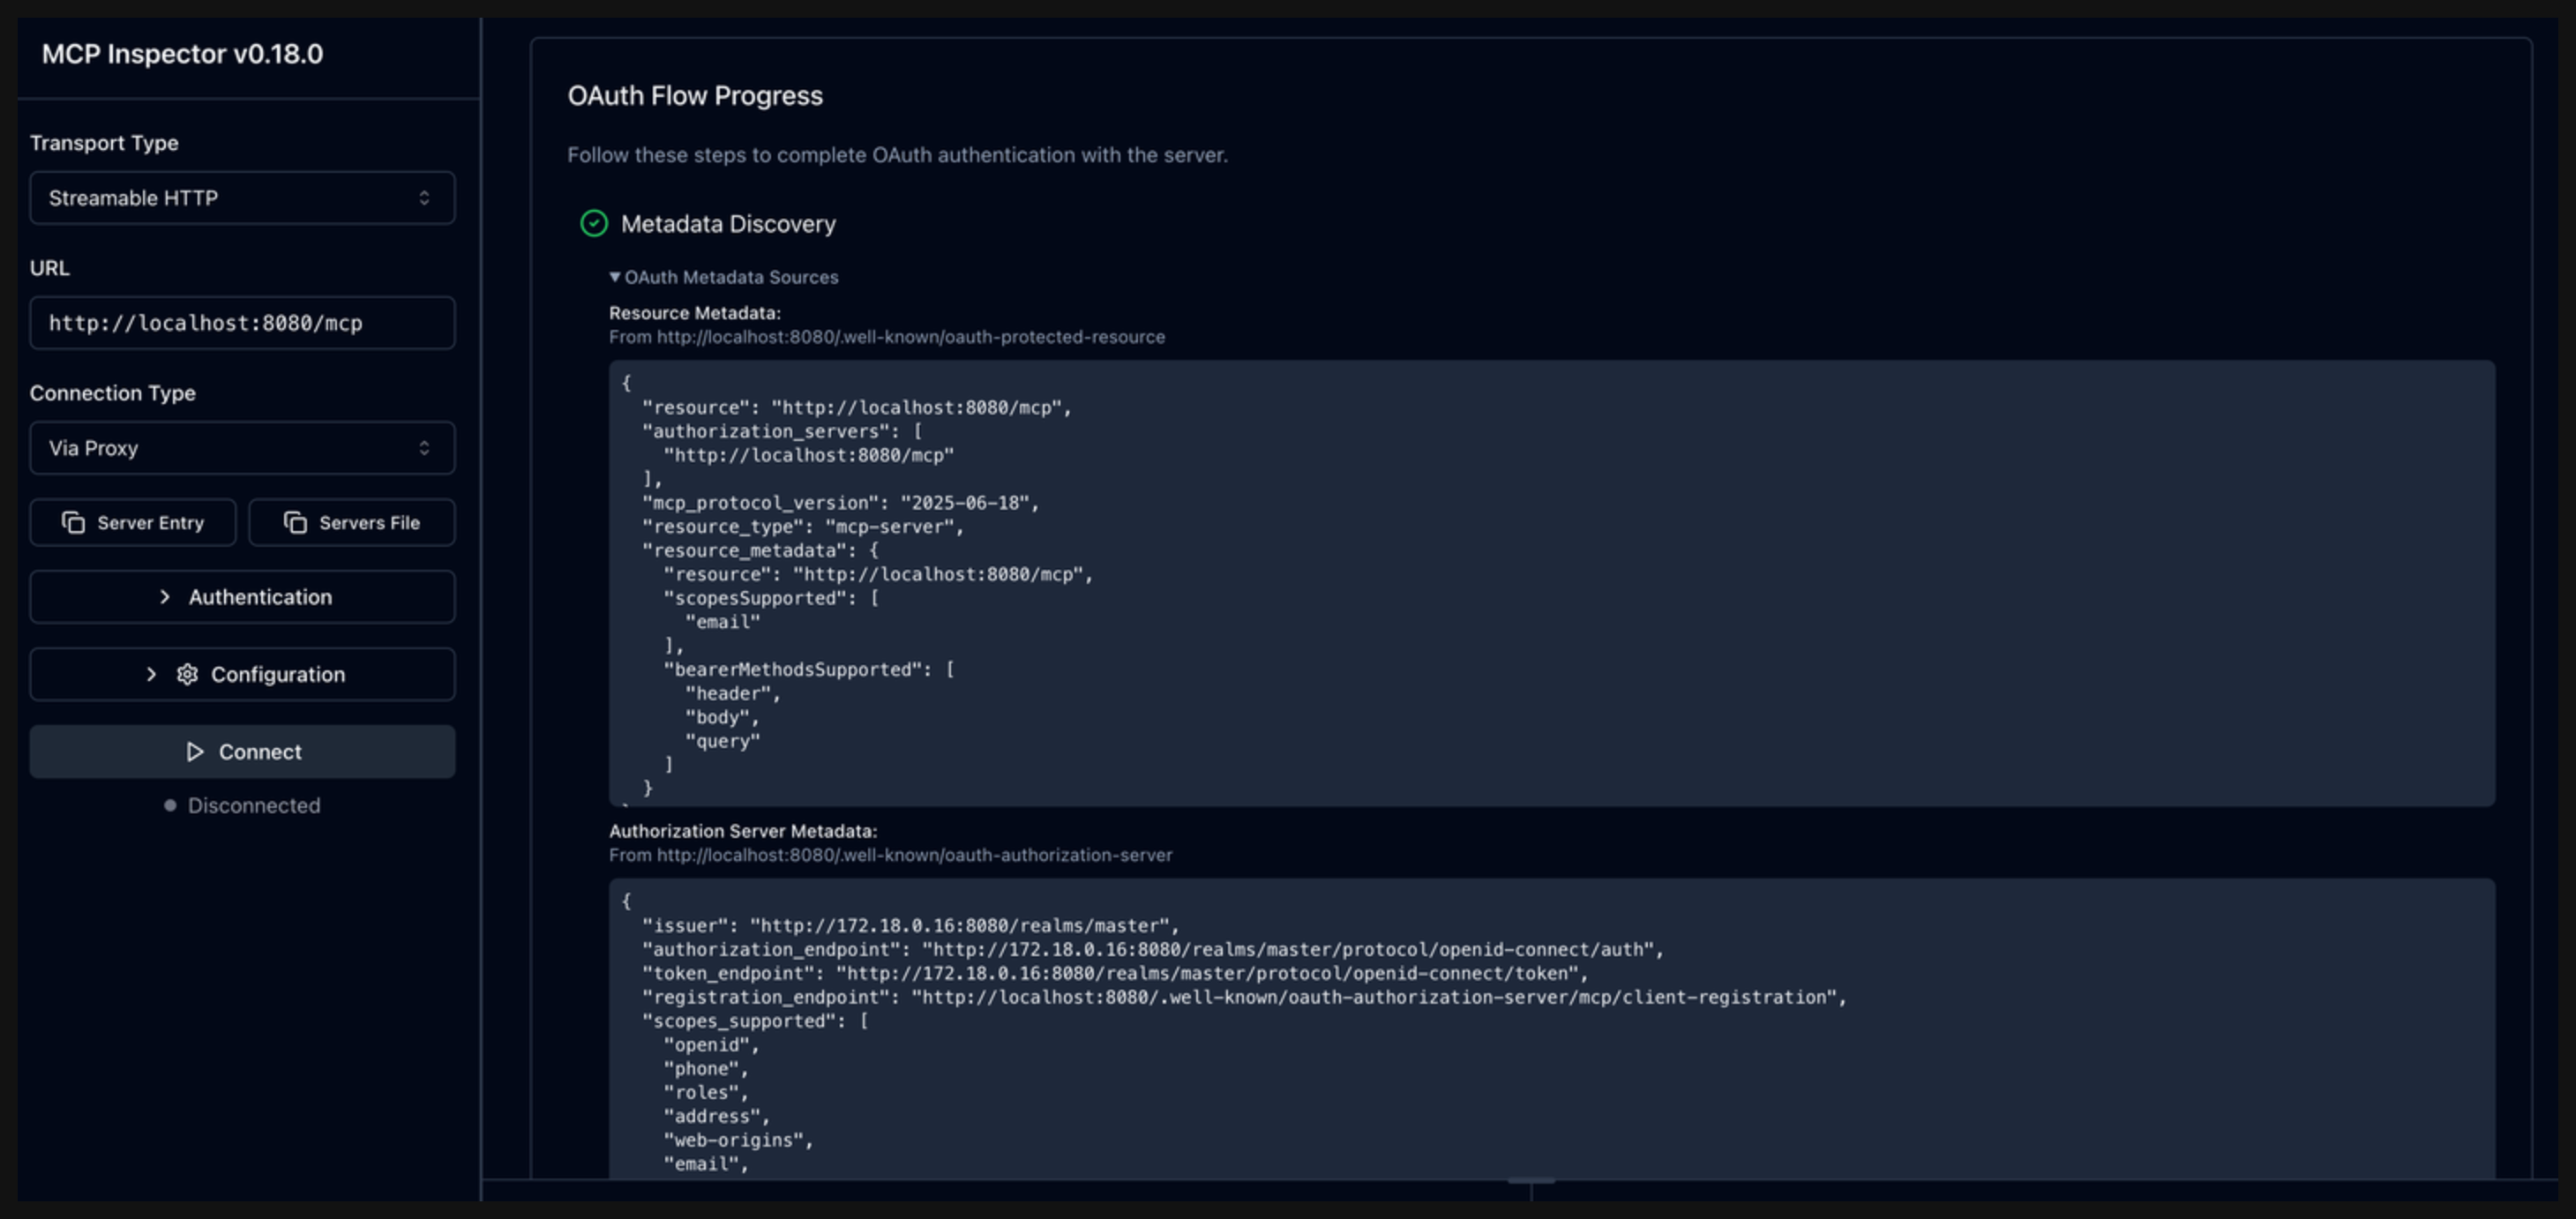Click the Transport Type up-down arrows

click(x=424, y=198)
